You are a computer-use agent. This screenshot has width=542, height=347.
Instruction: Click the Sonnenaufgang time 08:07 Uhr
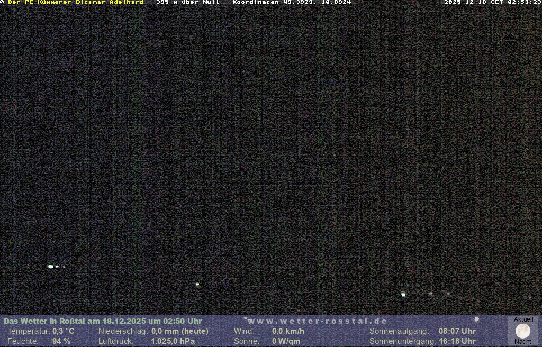(457, 331)
